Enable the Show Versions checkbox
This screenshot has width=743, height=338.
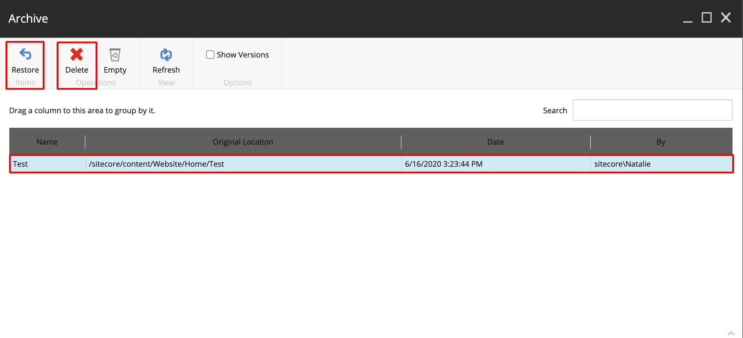[x=210, y=55]
